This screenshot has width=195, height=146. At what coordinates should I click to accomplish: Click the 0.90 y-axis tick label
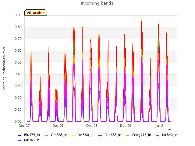point(18,15)
